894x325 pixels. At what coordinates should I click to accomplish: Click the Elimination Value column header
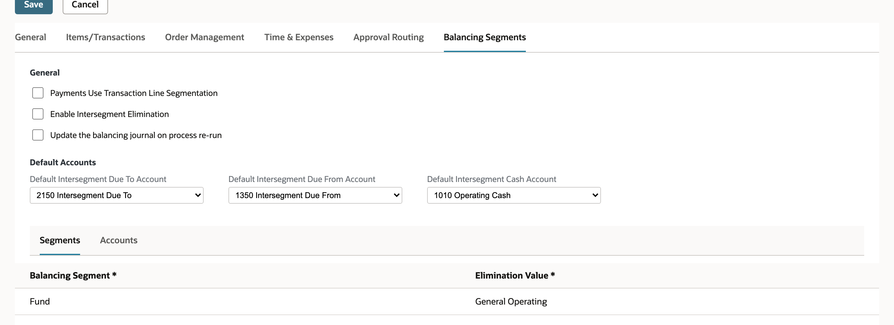(515, 275)
